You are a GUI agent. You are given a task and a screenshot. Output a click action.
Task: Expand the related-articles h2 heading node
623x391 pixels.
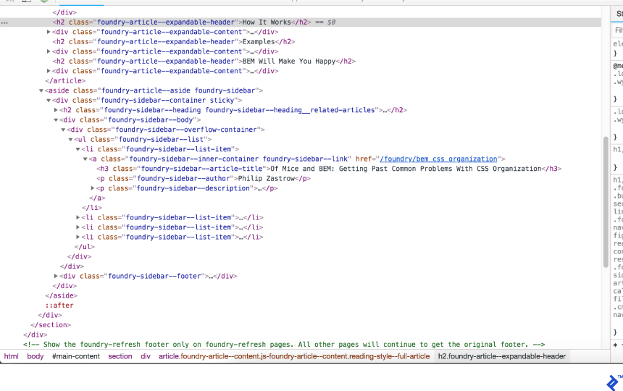56,110
